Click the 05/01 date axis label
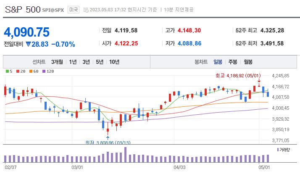This screenshot has width=300, height=174. click(264, 167)
